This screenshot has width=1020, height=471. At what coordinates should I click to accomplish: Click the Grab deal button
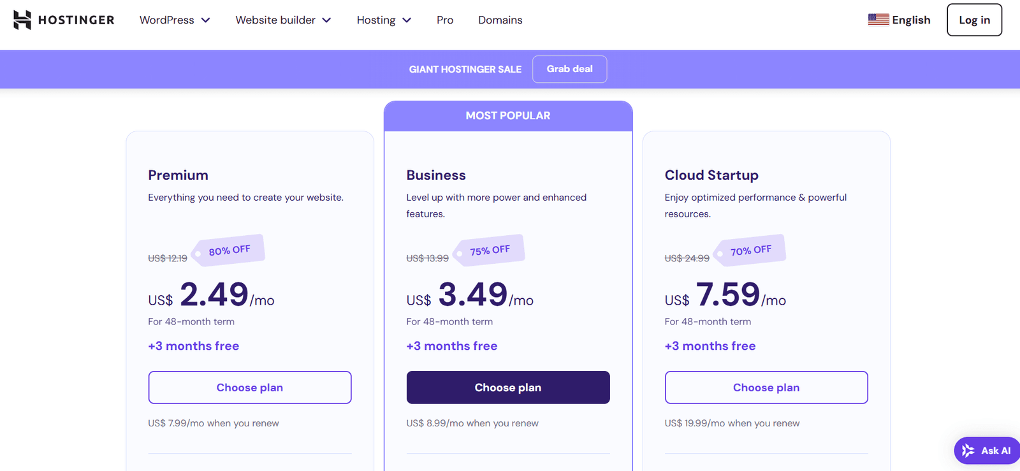pyautogui.click(x=569, y=69)
